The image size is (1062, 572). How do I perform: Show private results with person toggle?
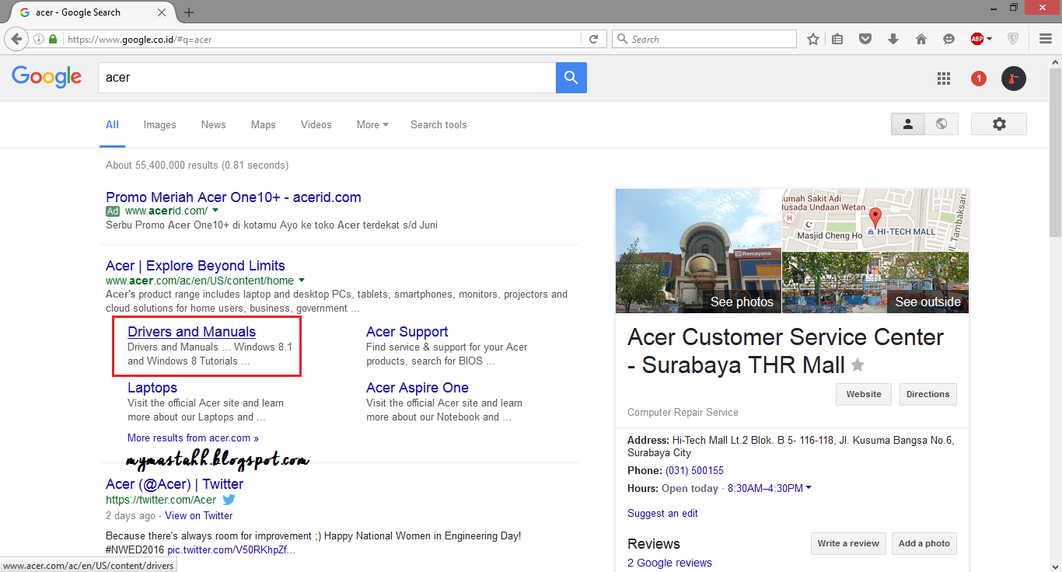908,124
